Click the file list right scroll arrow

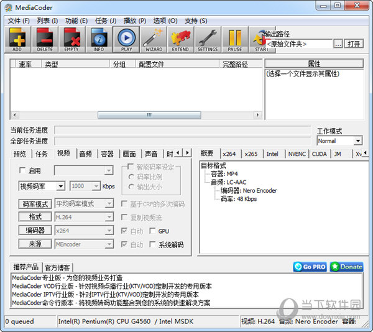[257, 115]
